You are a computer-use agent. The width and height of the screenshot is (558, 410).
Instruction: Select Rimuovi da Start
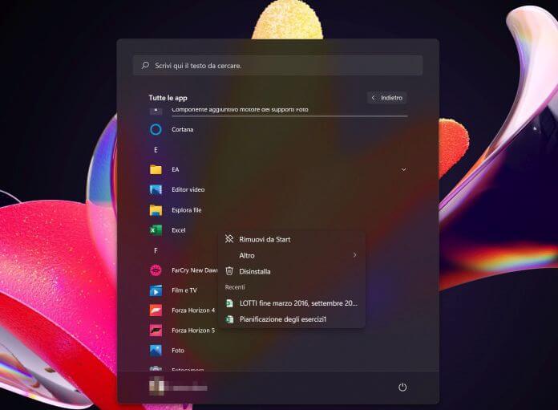point(292,239)
